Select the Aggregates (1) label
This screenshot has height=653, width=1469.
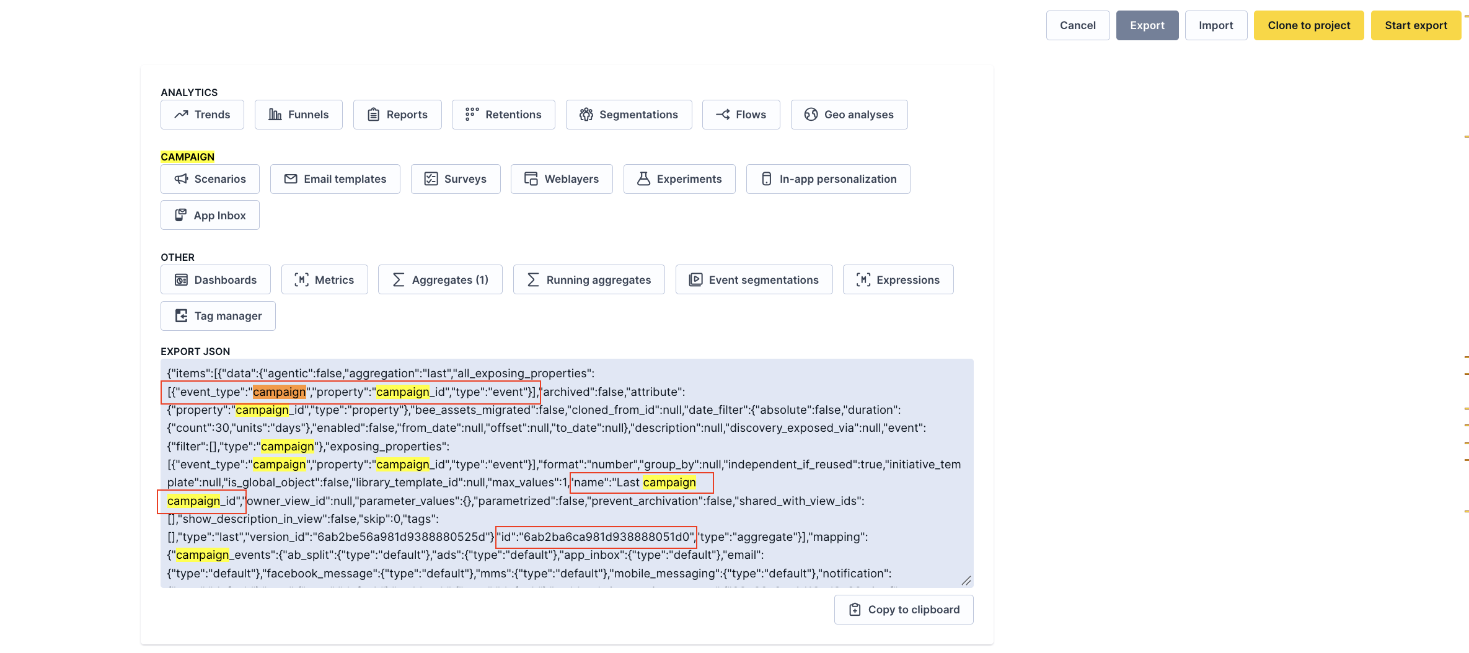click(x=450, y=280)
